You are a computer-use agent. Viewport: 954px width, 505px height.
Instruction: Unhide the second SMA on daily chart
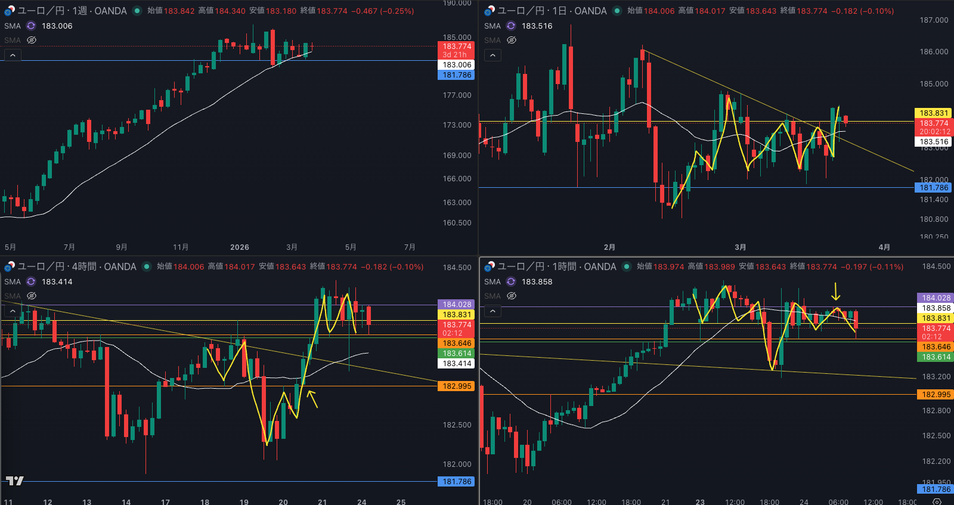click(x=512, y=40)
